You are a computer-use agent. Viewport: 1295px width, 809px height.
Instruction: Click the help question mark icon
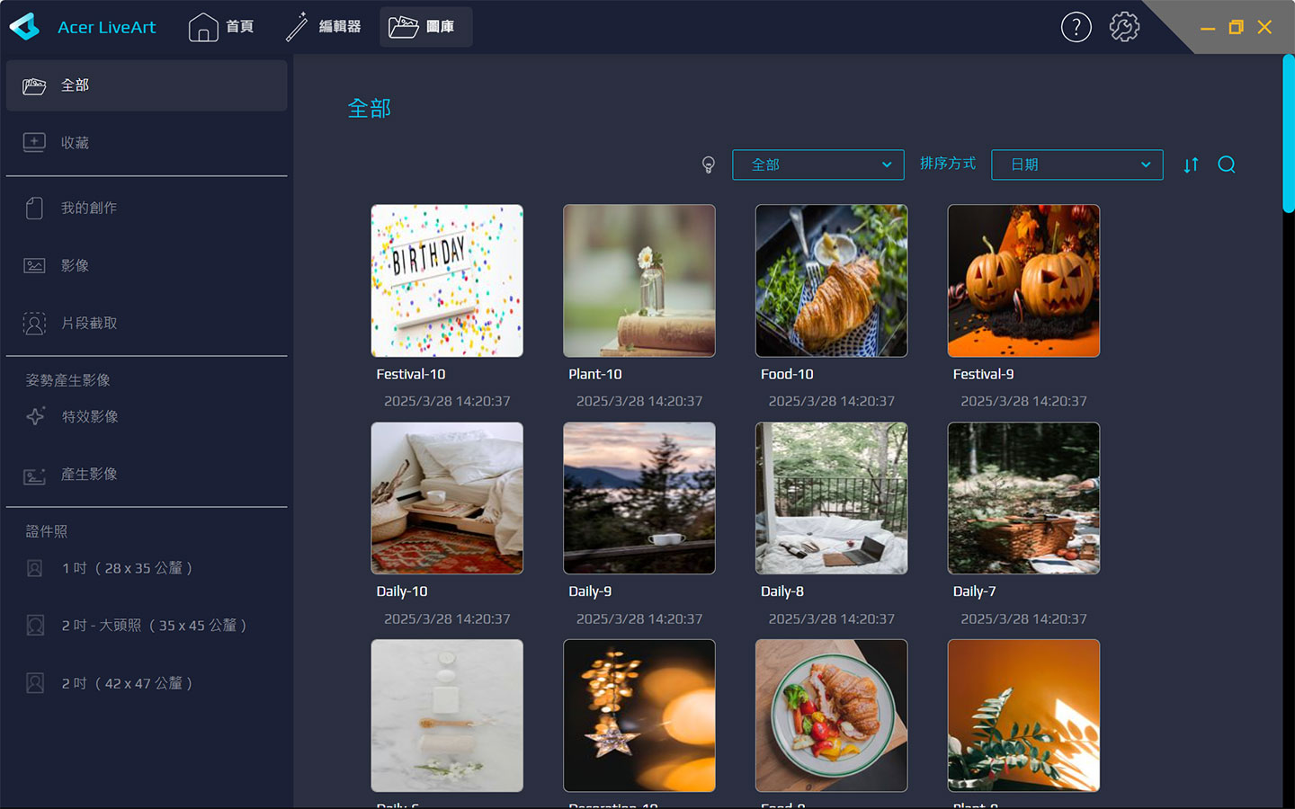click(1076, 27)
